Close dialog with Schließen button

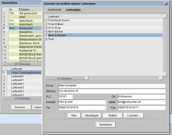point(105,125)
